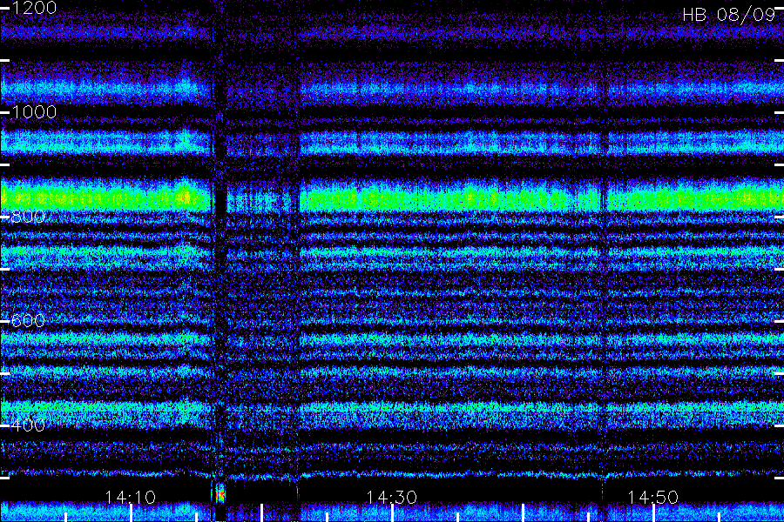Click the 14:10 time label
The height and width of the screenshot is (522, 784).
(x=131, y=497)
